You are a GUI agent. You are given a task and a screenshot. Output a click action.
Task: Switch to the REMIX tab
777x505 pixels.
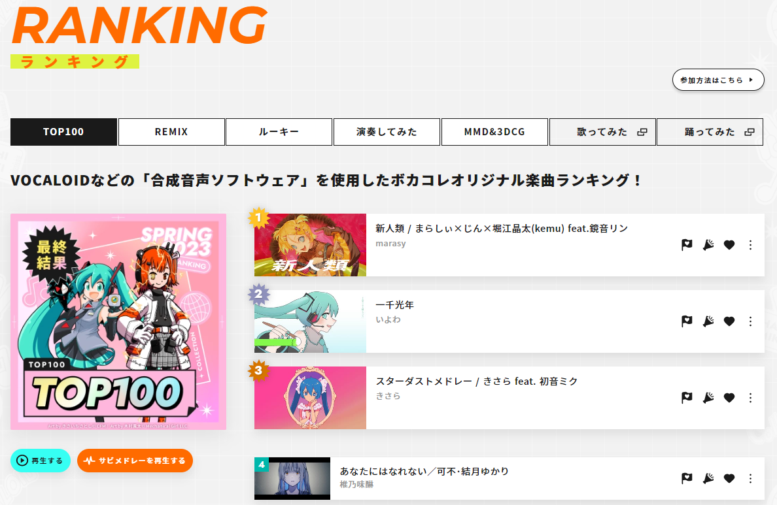coord(171,132)
